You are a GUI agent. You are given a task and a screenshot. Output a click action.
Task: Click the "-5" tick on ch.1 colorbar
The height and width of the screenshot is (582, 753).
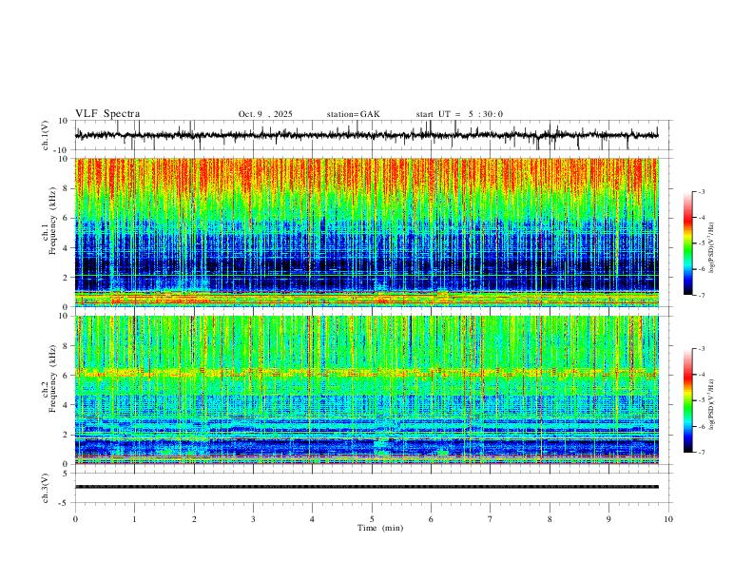702,243
